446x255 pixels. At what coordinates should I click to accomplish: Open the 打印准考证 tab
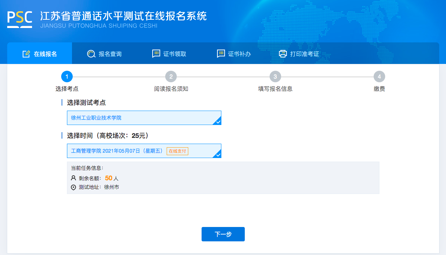pyautogui.click(x=299, y=54)
